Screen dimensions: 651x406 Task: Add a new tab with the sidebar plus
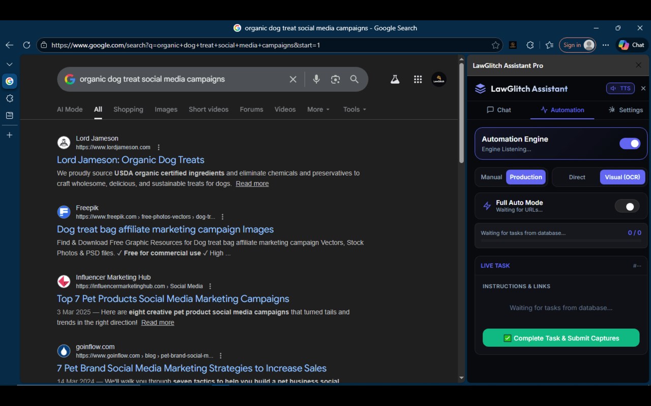click(9, 135)
